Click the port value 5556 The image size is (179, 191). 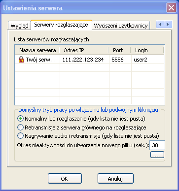pyautogui.click(x=117, y=60)
